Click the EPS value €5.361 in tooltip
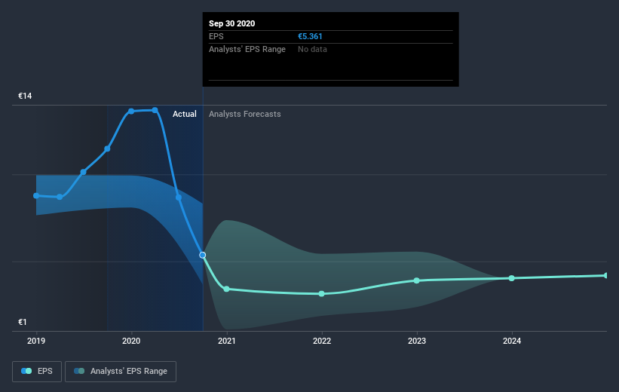Screen dimensions: 619x392 pyautogui.click(x=310, y=36)
